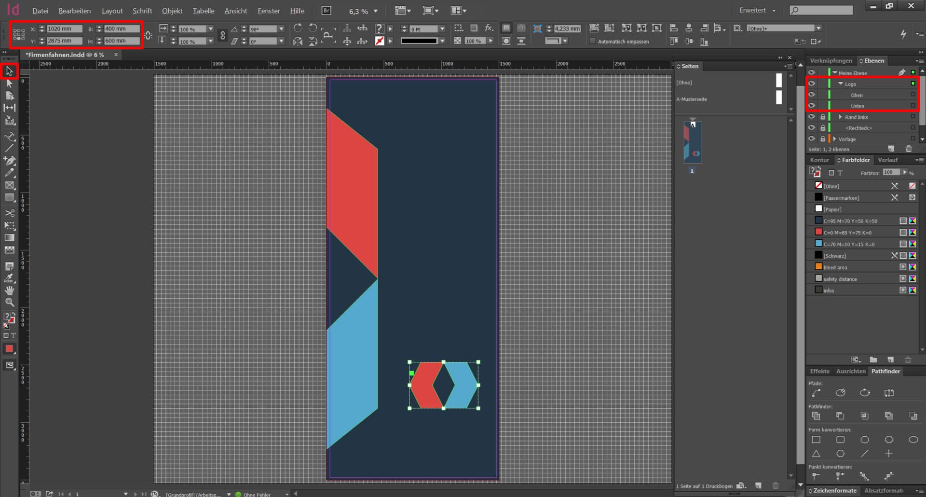
Task: Expand the Vorlage layer
Action: tap(835, 139)
